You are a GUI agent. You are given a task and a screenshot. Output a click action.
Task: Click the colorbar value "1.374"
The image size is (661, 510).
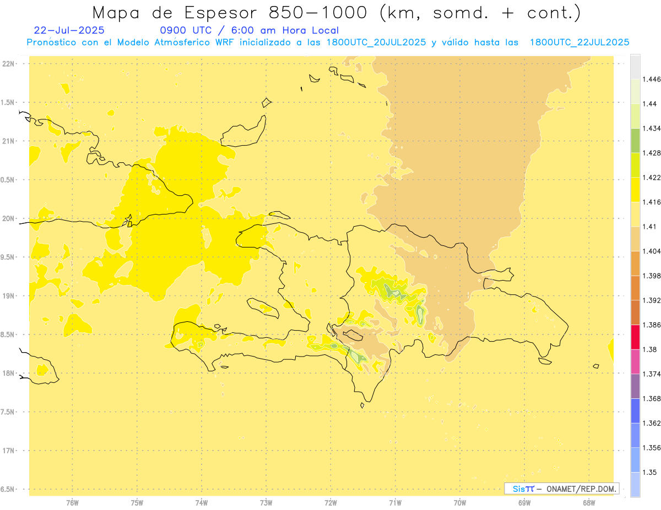point(651,374)
